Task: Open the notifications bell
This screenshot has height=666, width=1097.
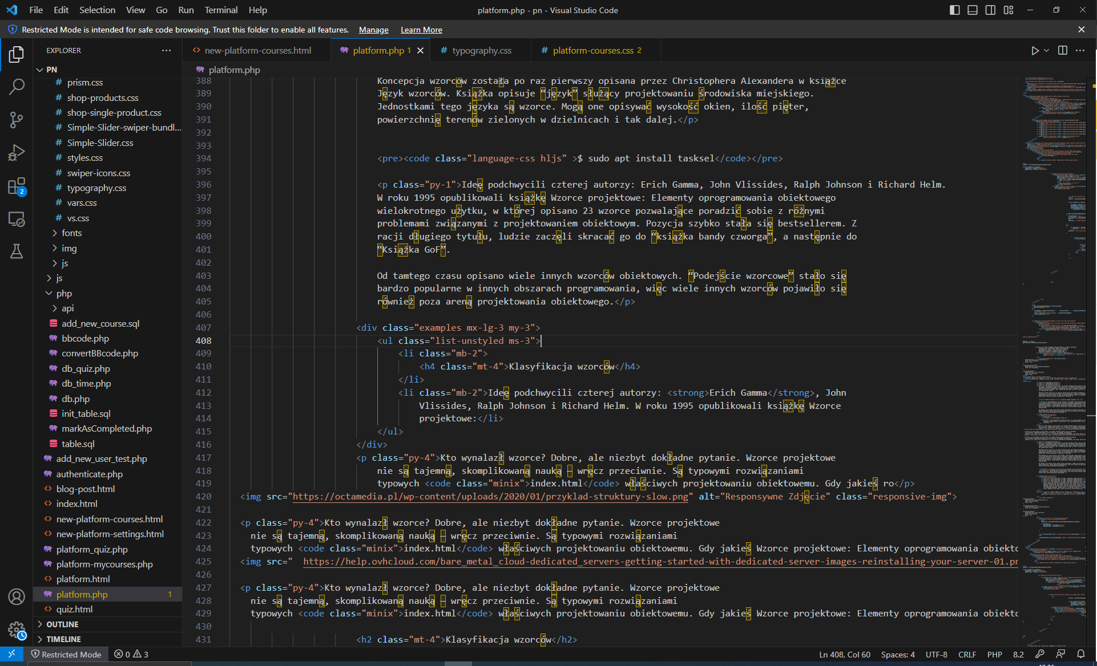Action: coord(1080,654)
